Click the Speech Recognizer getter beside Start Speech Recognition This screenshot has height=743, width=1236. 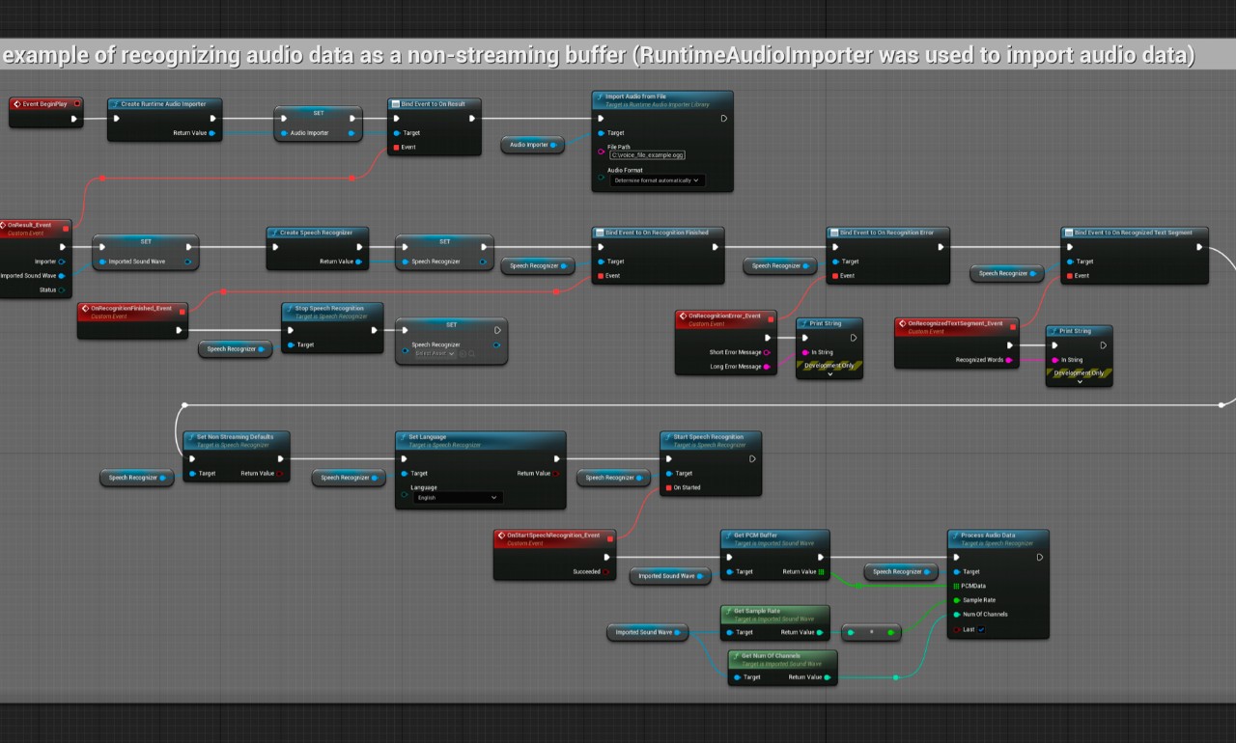(x=613, y=478)
